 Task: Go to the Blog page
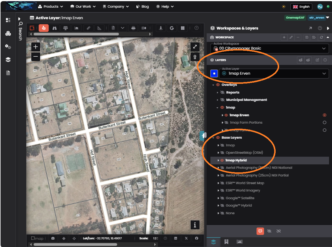pos(143,6)
